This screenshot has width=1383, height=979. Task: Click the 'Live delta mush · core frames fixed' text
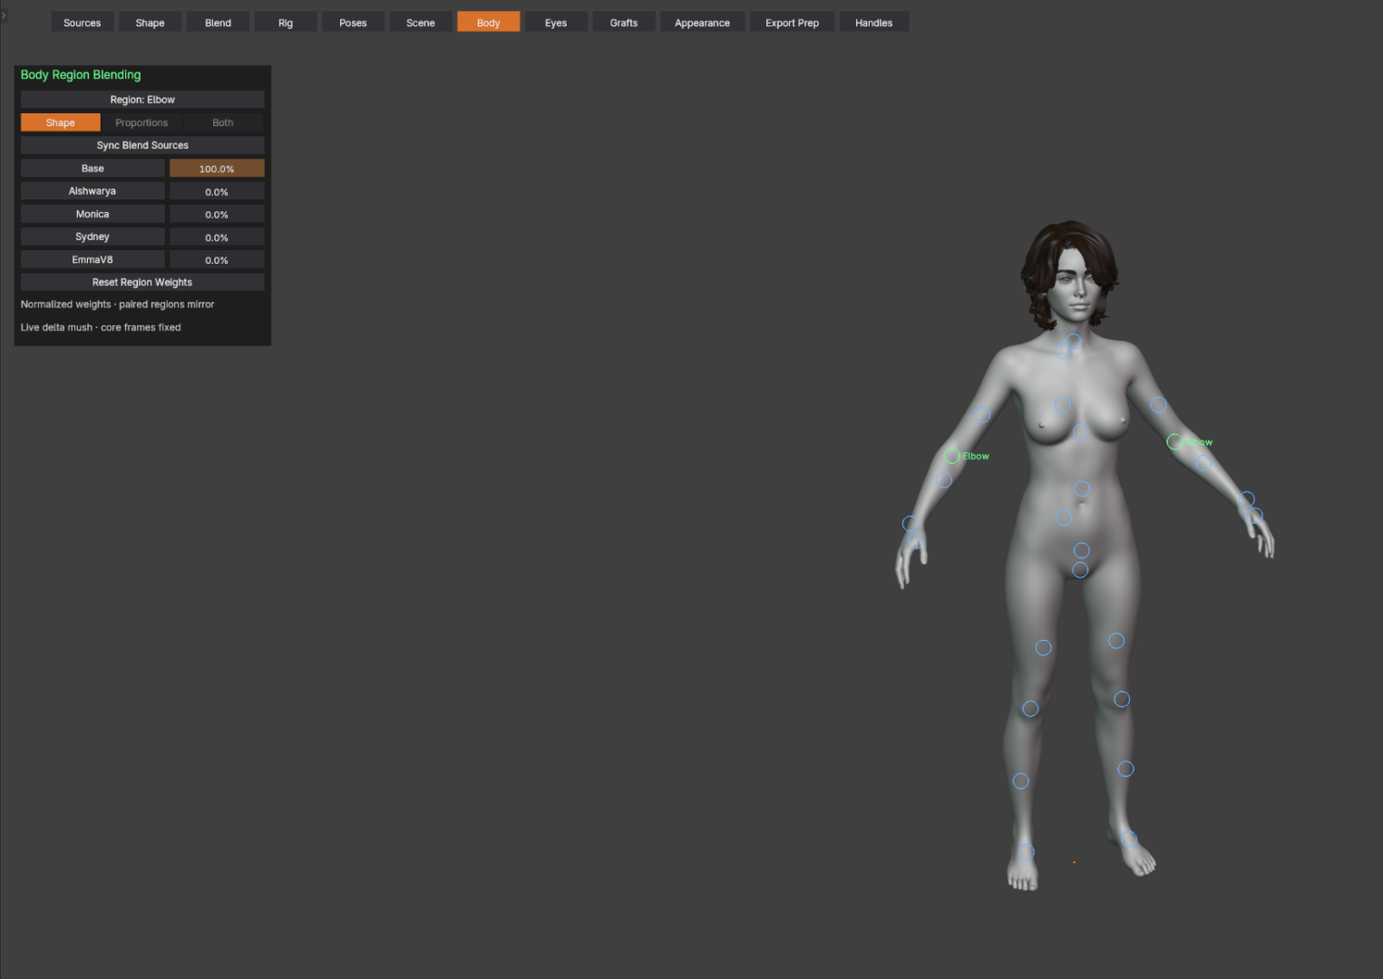tap(101, 327)
